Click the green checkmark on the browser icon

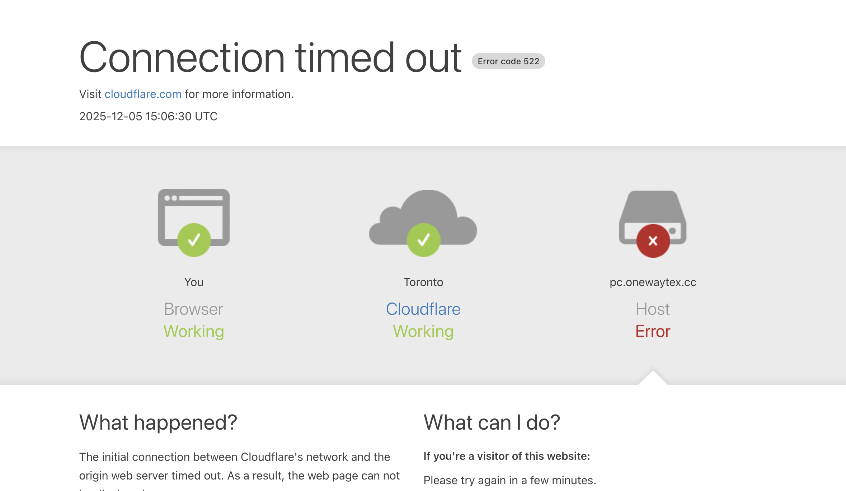tap(194, 240)
